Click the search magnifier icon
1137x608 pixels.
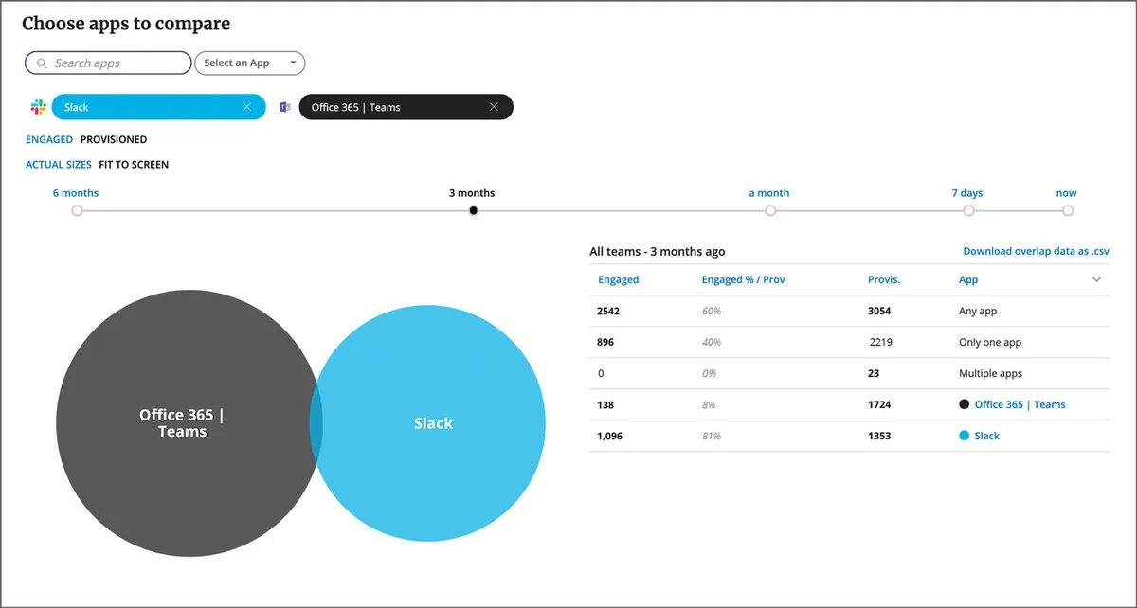point(42,63)
